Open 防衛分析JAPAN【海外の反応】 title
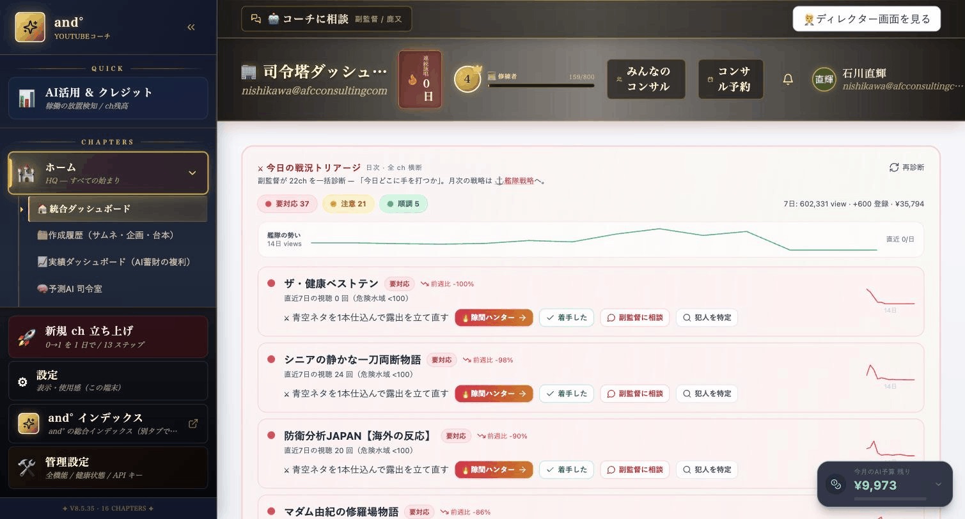Viewport: 965px width, 519px height. pyautogui.click(x=359, y=436)
